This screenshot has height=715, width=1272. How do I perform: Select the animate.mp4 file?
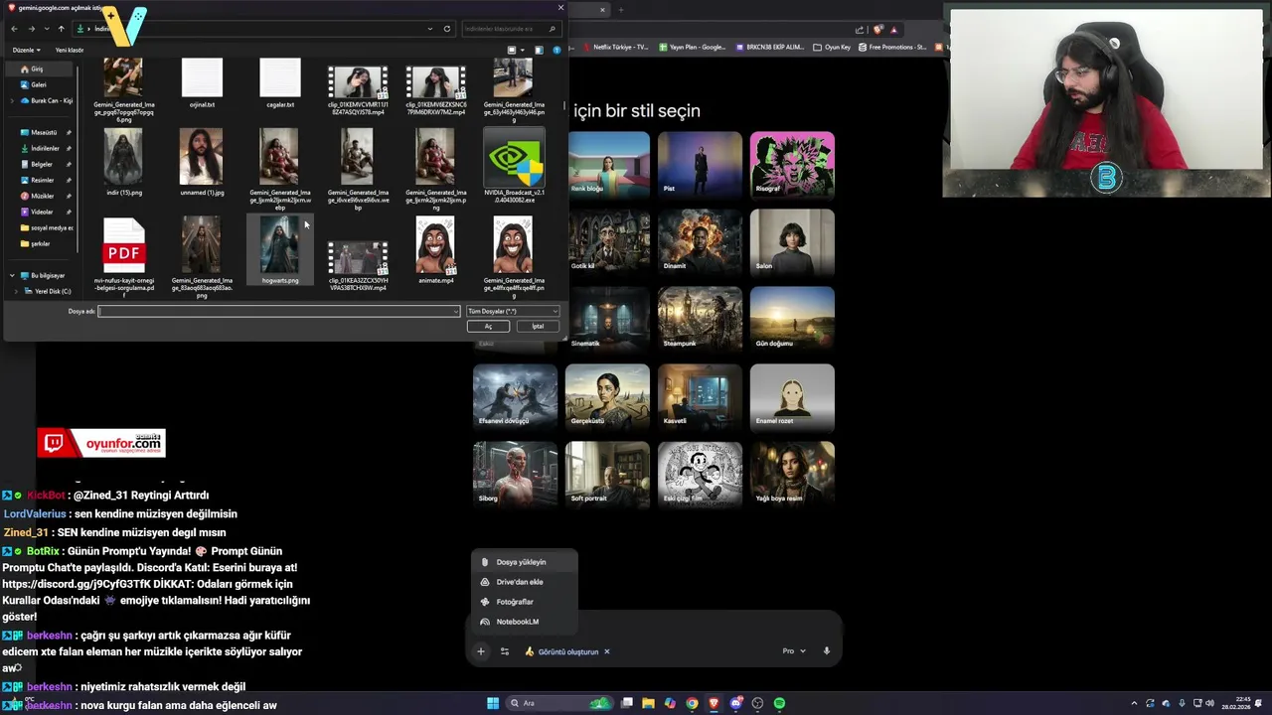click(x=435, y=250)
